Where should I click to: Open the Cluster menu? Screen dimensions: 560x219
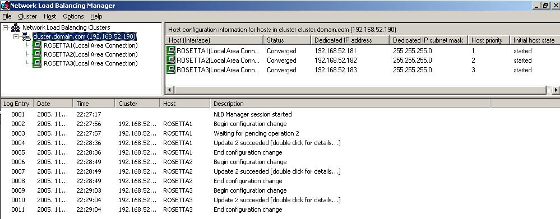click(27, 16)
